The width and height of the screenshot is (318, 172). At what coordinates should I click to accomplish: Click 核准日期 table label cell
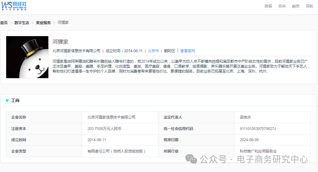point(196,140)
